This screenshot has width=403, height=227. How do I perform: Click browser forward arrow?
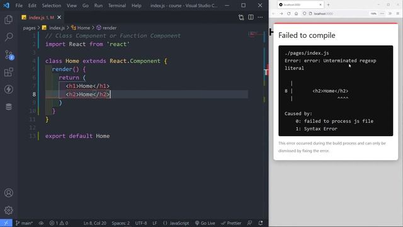tap(281, 14)
